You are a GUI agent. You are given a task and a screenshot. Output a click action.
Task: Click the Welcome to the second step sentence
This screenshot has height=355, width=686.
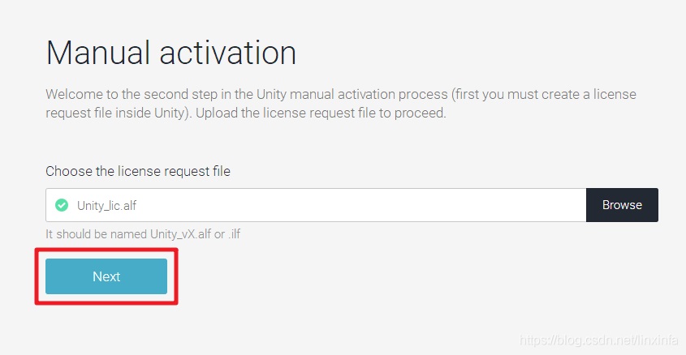click(x=246, y=94)
